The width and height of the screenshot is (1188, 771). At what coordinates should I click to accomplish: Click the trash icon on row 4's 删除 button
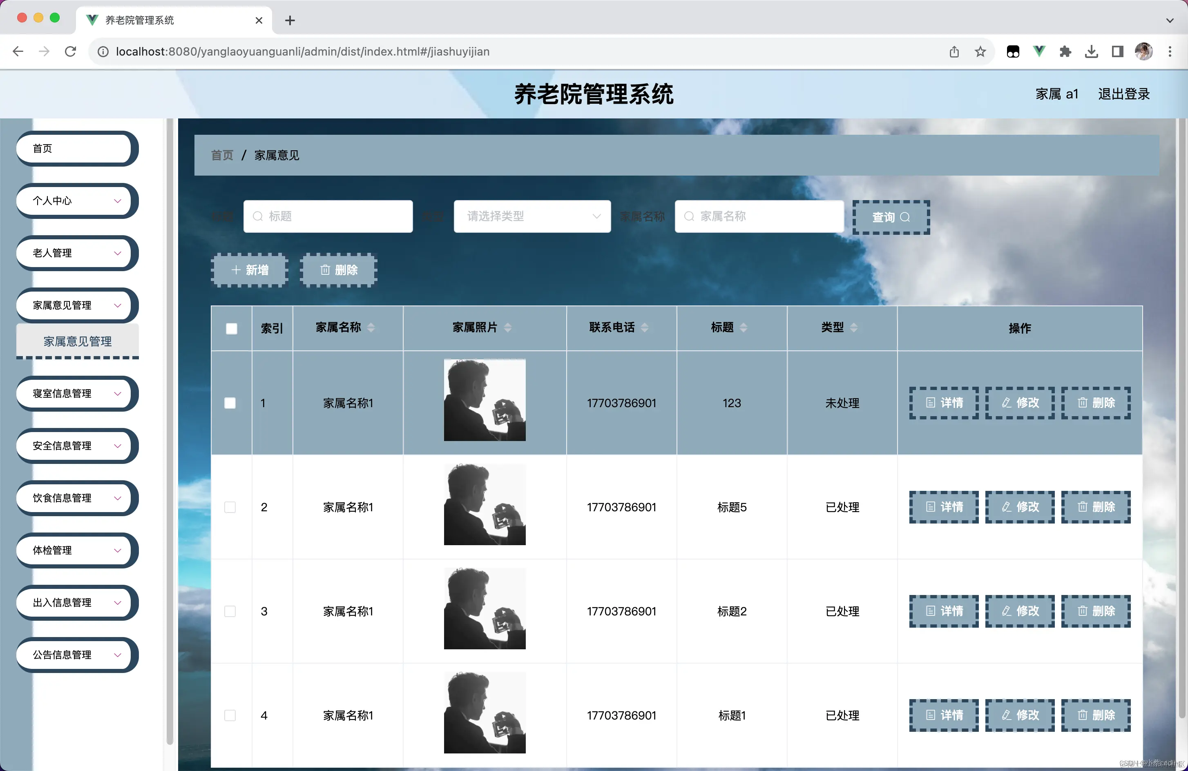[x=1082, y=715]
